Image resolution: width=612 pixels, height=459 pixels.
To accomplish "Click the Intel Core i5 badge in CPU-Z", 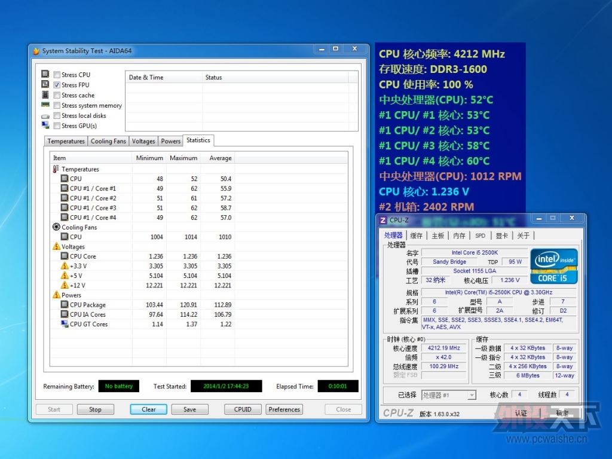I will pos(553,266).
